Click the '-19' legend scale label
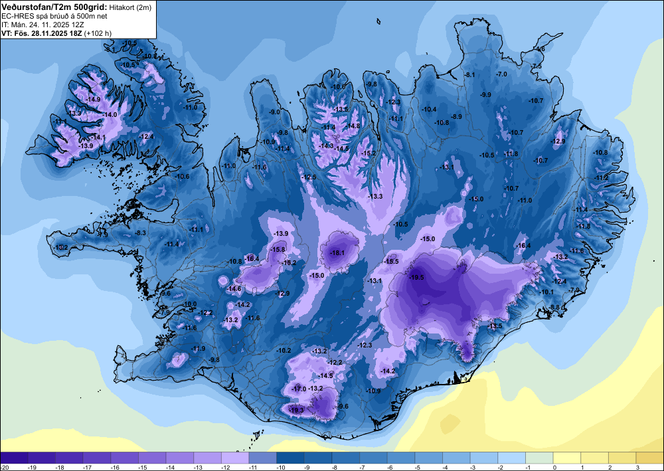Screen dimensions: 664x471 coord(32,467)
